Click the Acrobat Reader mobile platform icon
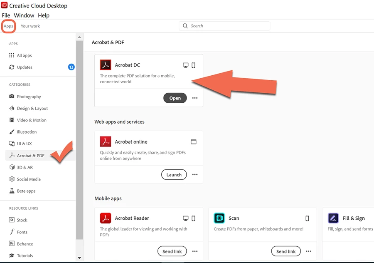This screenshot has width=374, height=263. point(193,218)
